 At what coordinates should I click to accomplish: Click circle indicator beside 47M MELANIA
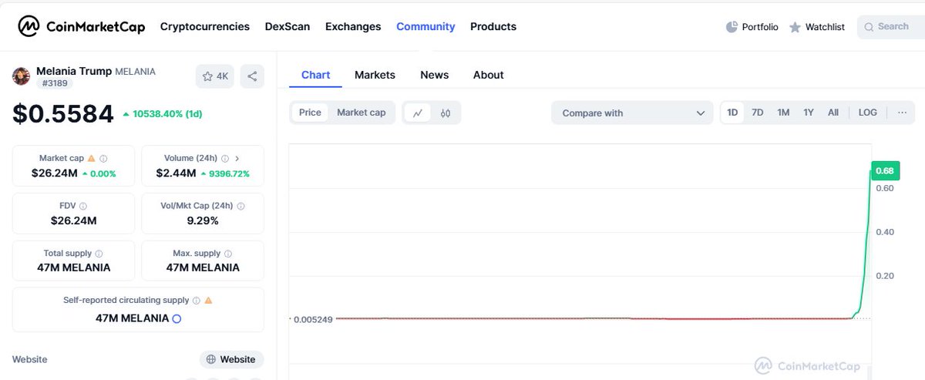point(177,318)
